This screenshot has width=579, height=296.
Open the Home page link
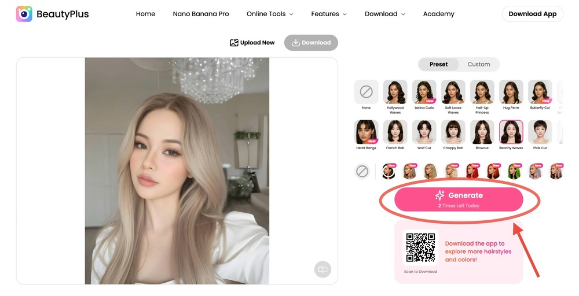point(145,14)
